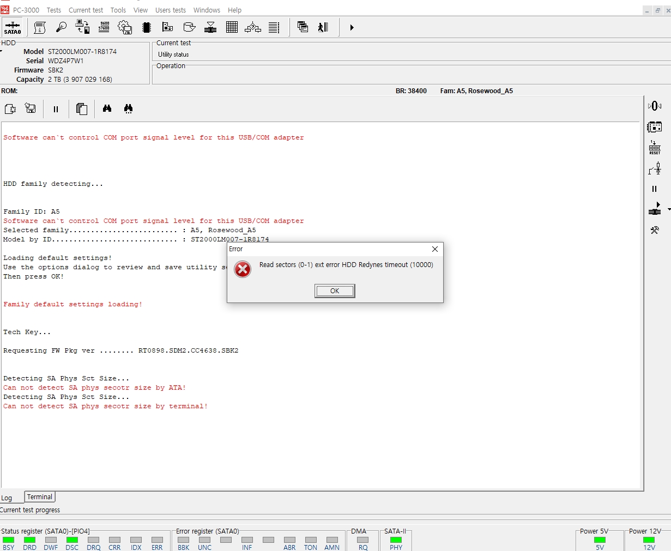The image size is (671, 551).
Task: Open the hammer and wrench tools icon
Action: click(x=655, y=230)
